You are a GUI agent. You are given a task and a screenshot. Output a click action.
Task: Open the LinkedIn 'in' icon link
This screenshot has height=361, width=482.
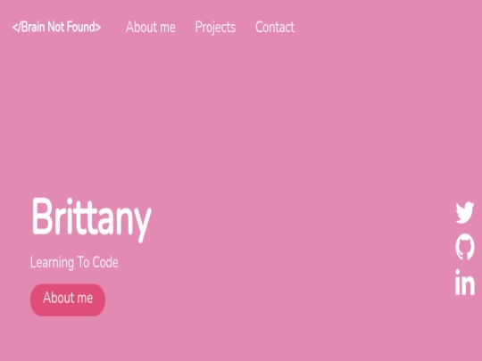(x=465, y=282)
